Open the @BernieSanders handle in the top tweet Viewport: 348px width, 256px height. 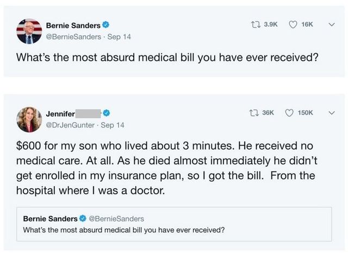72,37
